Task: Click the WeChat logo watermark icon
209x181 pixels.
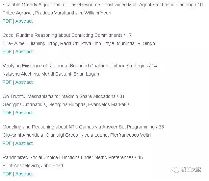Action: (175, 170)
